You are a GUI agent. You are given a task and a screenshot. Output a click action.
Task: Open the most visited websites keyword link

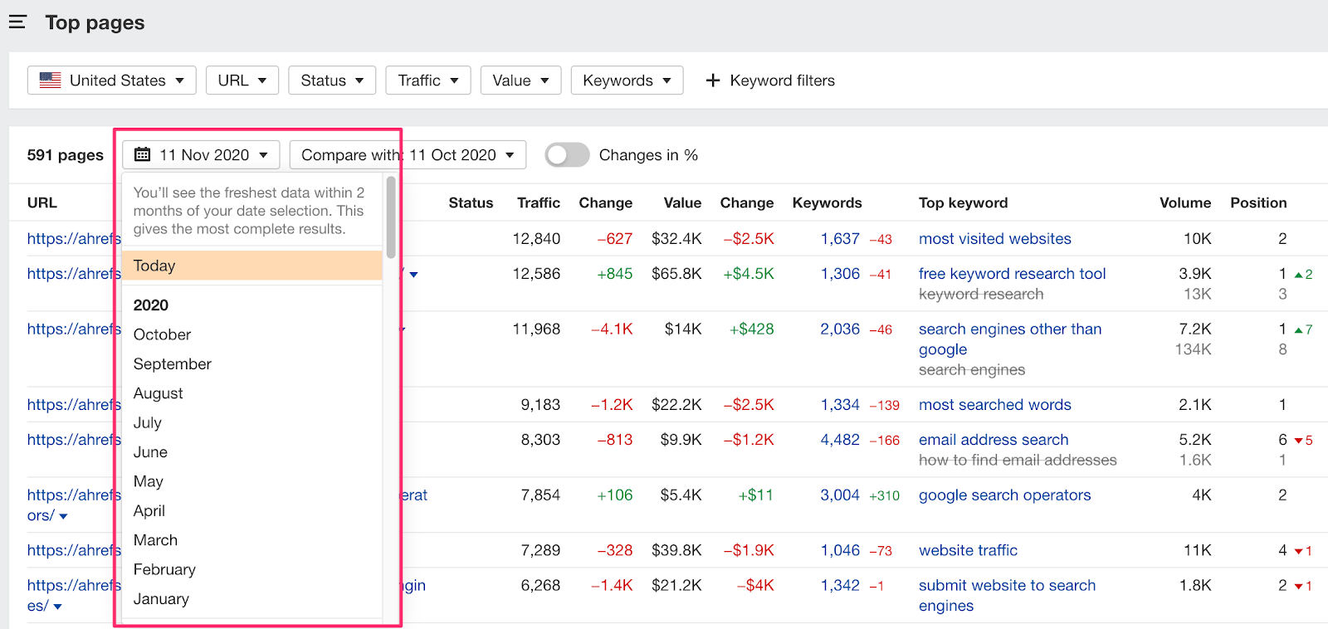[x=994, y=239]
